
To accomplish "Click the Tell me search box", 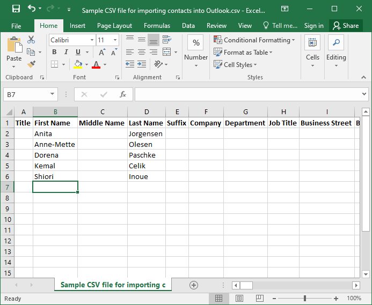I will (280, 26).
